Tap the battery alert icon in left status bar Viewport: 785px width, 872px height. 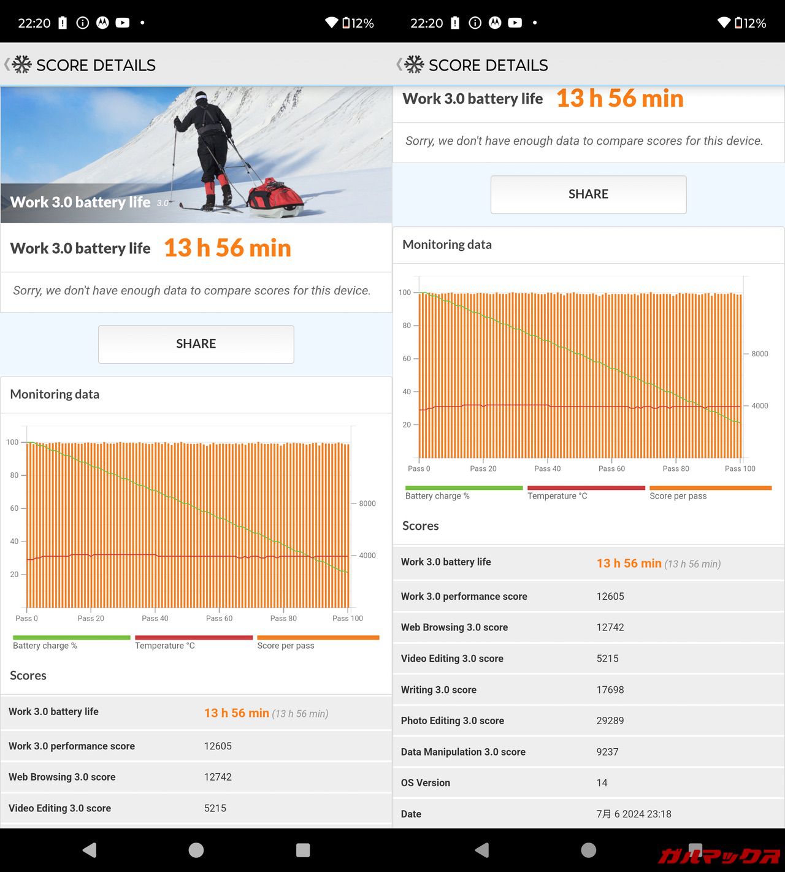click(x=63, y=23)
